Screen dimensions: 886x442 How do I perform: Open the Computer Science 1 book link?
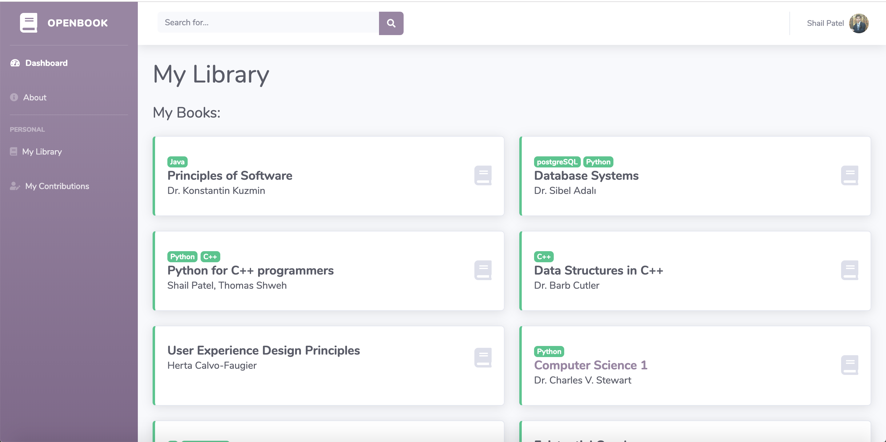[590, 365]
